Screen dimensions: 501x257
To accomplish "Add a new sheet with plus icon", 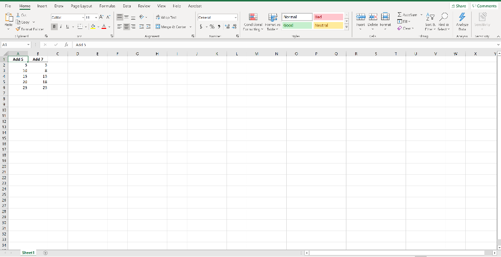I will 46,253.
